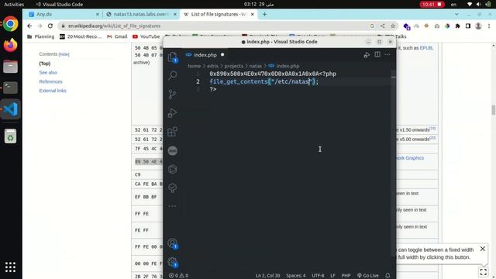The height and width of the screenshot is (279, 496).
Task: Split the editor to the right
Action: pos(377,54)
